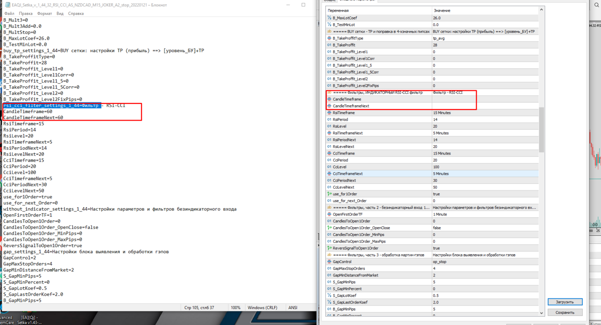This screenshot has height=325, width=601.
Task: Click the RsiTimeframe=15 line in Notepad
Action: coord(24,124)
